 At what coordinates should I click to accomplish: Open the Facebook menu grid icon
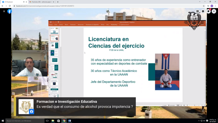[x=198, y=11]
